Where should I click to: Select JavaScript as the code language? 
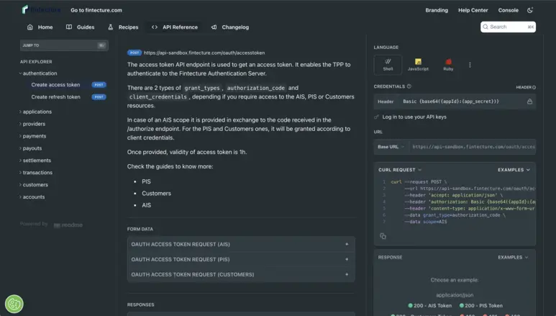[x=418, y=65]
